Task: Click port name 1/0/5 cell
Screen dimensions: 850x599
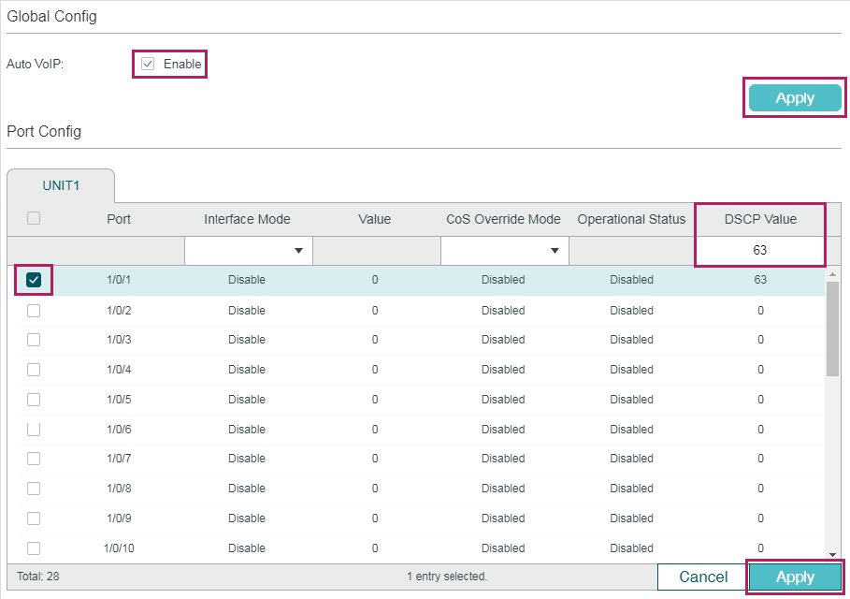Action: tap(119, 400)
